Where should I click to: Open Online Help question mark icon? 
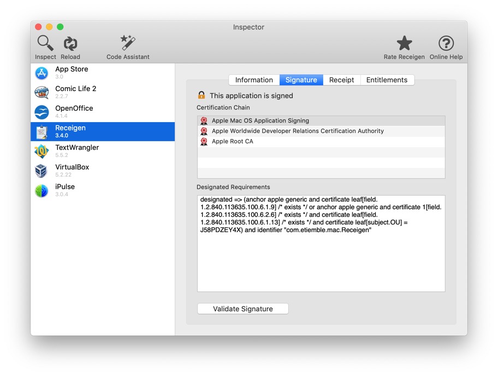pos(446,43)
